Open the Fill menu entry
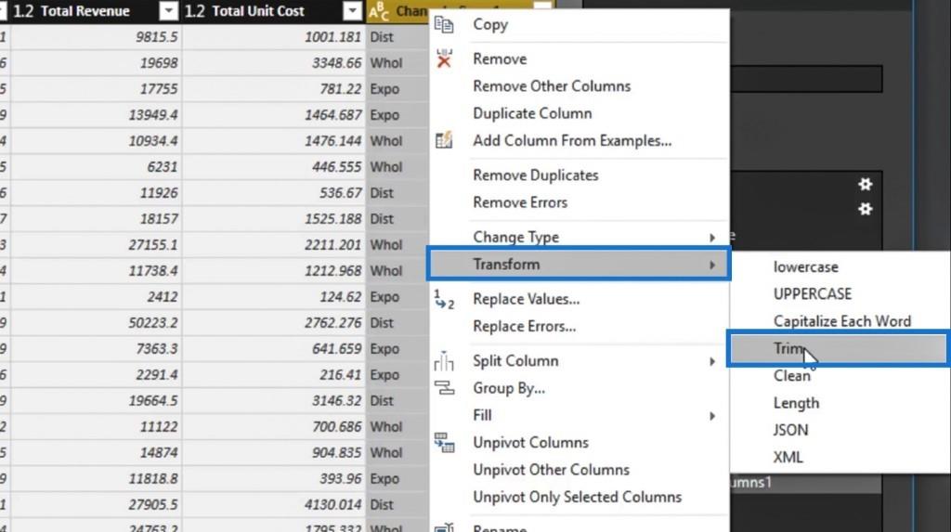Screen dimensions: 951x532 482,416
